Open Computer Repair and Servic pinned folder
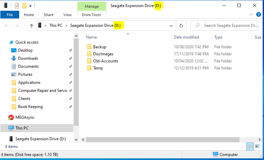The width and height of the screenshot is (264, 160). 43,91
